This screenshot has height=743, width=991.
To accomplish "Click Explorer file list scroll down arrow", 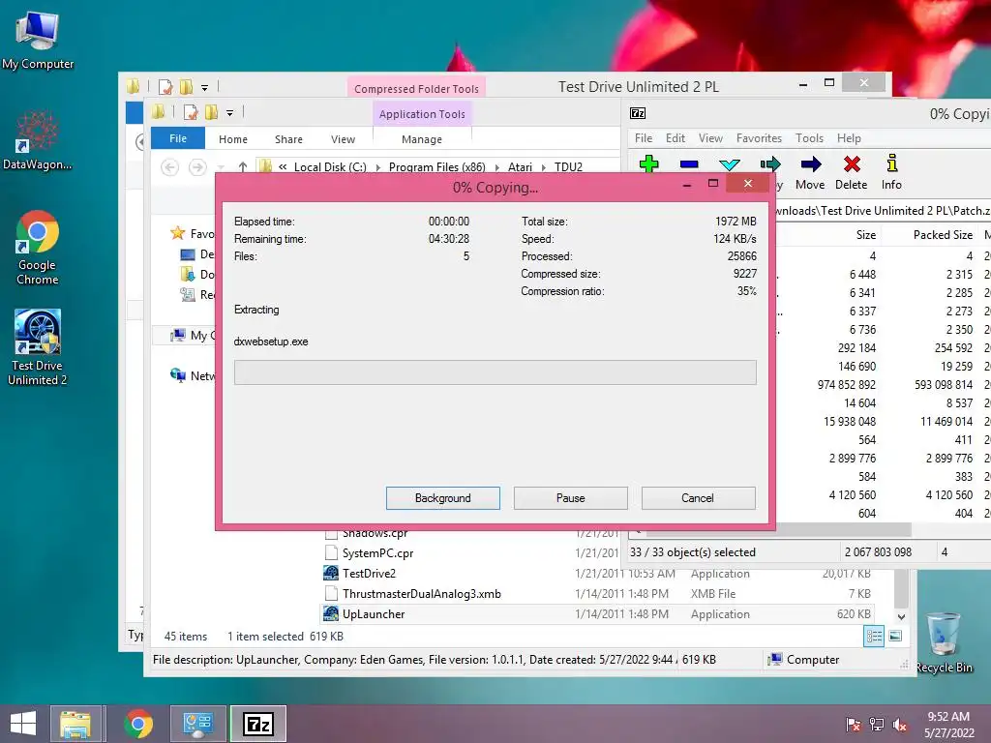I will pyautogui.click(x=902, y=616).
